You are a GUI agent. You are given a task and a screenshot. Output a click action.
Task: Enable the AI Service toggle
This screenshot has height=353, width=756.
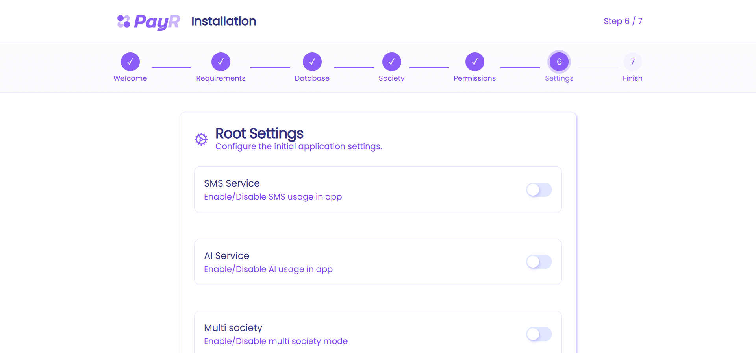(x=539, y=262)
